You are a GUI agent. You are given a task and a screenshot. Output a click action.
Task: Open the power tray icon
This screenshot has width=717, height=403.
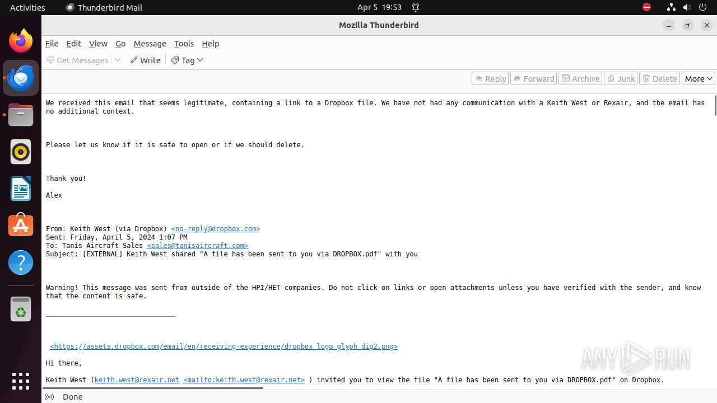tap(703, 7)
